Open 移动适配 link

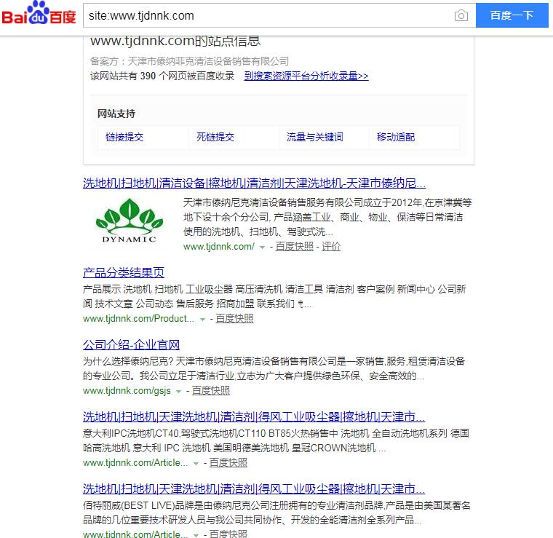coord(396,137)
